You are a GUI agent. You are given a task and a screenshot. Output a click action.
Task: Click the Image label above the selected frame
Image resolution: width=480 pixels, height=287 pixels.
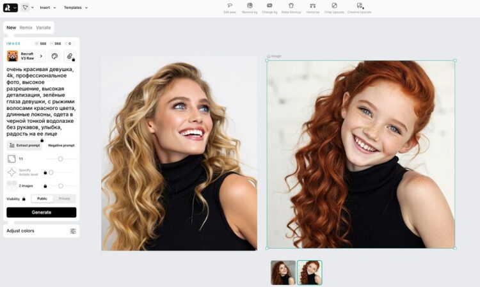click(x=275, y=56)
